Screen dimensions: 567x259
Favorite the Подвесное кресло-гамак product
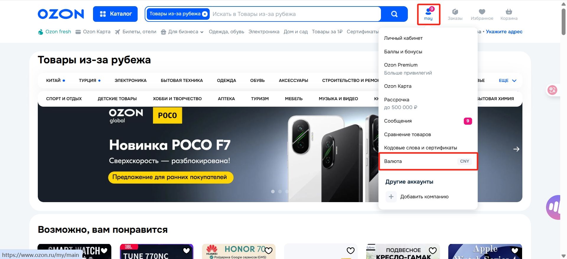pos(433,250)
